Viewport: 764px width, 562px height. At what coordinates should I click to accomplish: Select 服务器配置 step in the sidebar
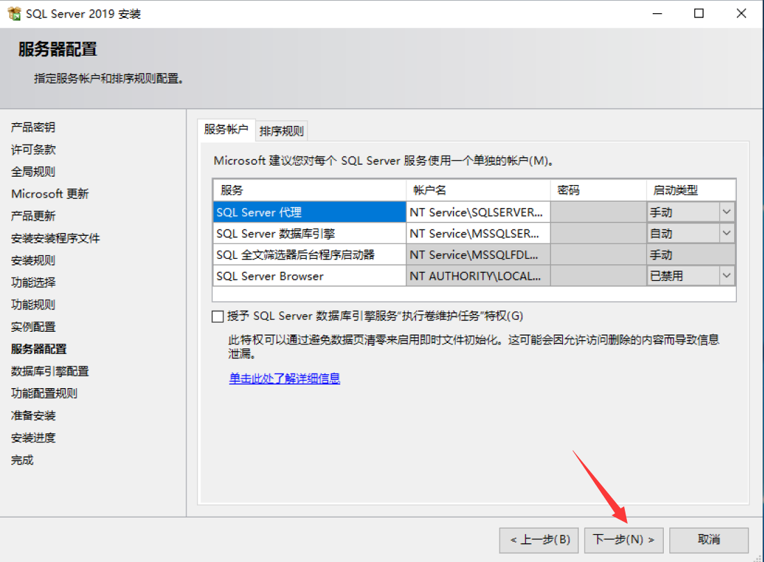pyautogui.click(x=38, y=348)
